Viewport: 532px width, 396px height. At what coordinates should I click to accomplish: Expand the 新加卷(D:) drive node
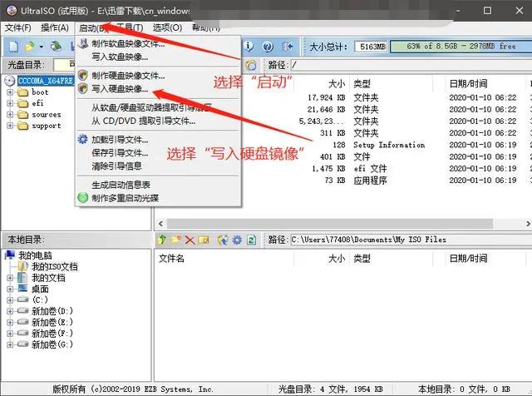(10, 311)
